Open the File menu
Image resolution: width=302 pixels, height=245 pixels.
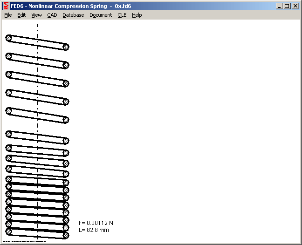click(8, 15)
